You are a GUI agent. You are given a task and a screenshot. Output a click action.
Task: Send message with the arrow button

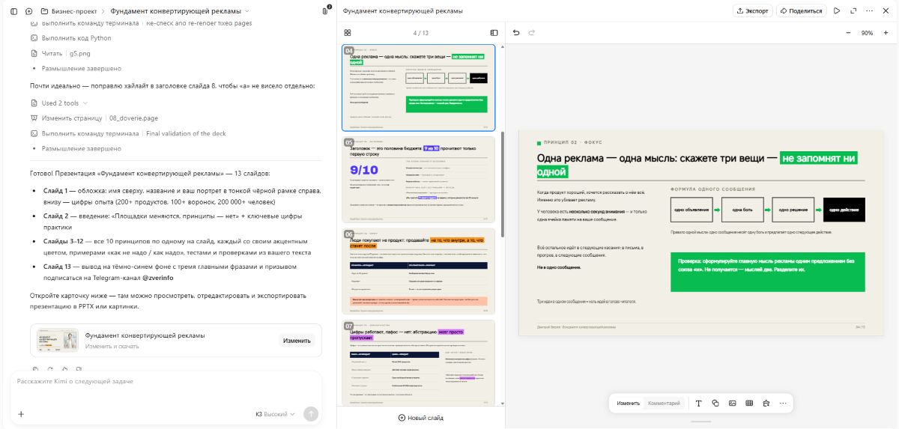pyautogui.click(x=311, y=414)
